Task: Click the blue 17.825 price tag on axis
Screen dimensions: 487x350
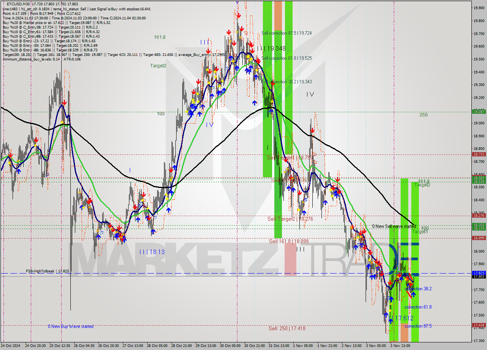Action: (x=479, y=273)
